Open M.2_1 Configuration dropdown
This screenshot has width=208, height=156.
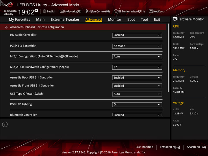tap(137, 57)
